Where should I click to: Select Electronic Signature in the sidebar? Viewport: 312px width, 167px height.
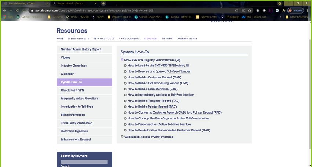click(x=84, y=131)
